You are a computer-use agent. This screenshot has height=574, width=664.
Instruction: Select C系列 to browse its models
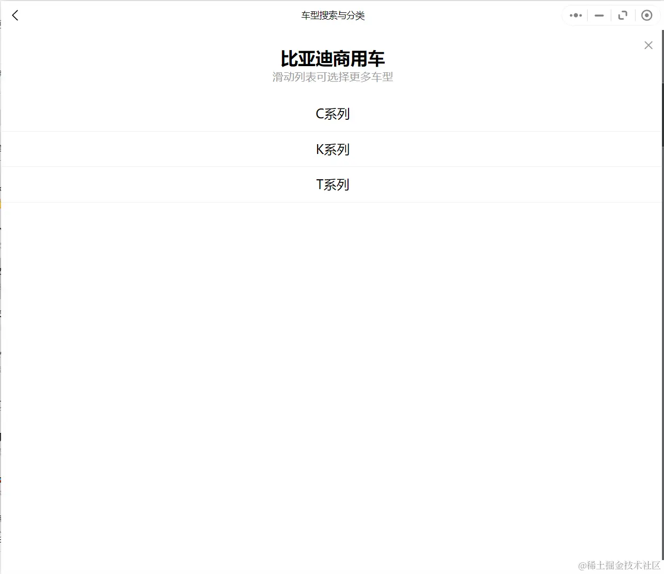pos(333,114)
